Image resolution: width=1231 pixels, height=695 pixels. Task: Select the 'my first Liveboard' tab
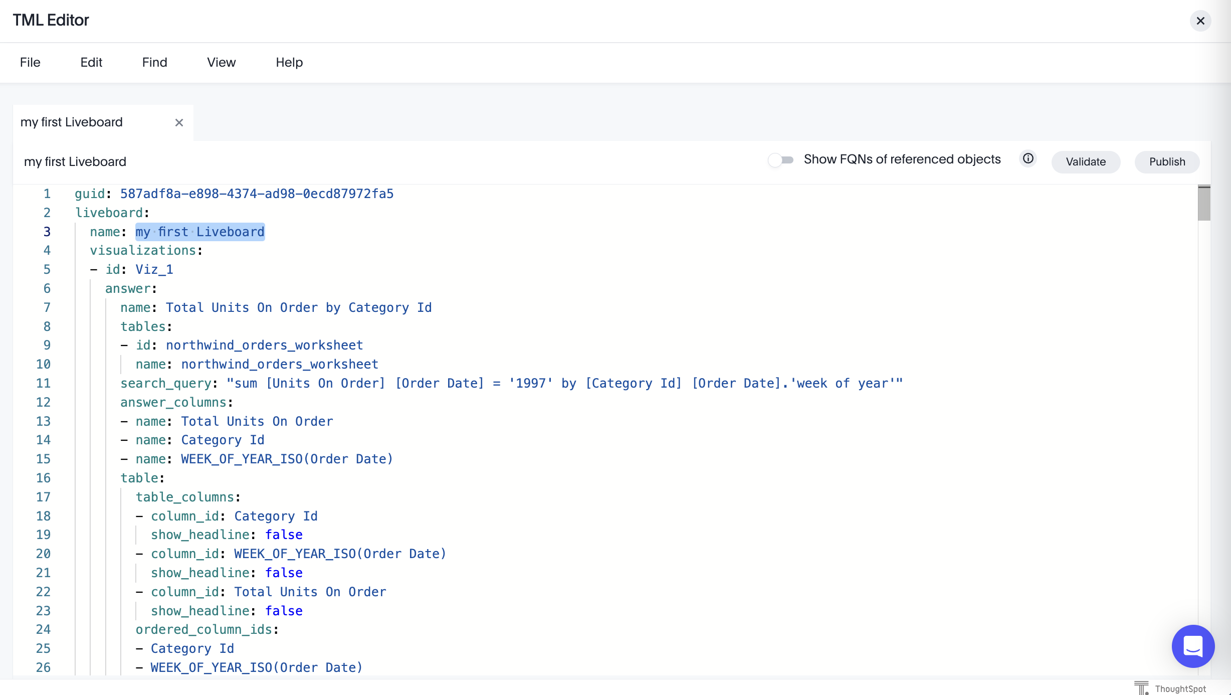click(72, 122)
